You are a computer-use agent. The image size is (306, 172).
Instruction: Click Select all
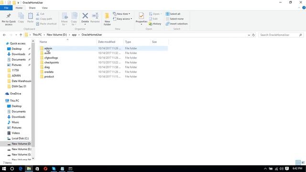click(x=173, y=14)
